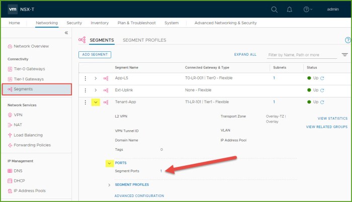This screenshot has width=352, height=202.
Task: Select Tier-1 Gateways in sidebar
Action: point(28,79)
